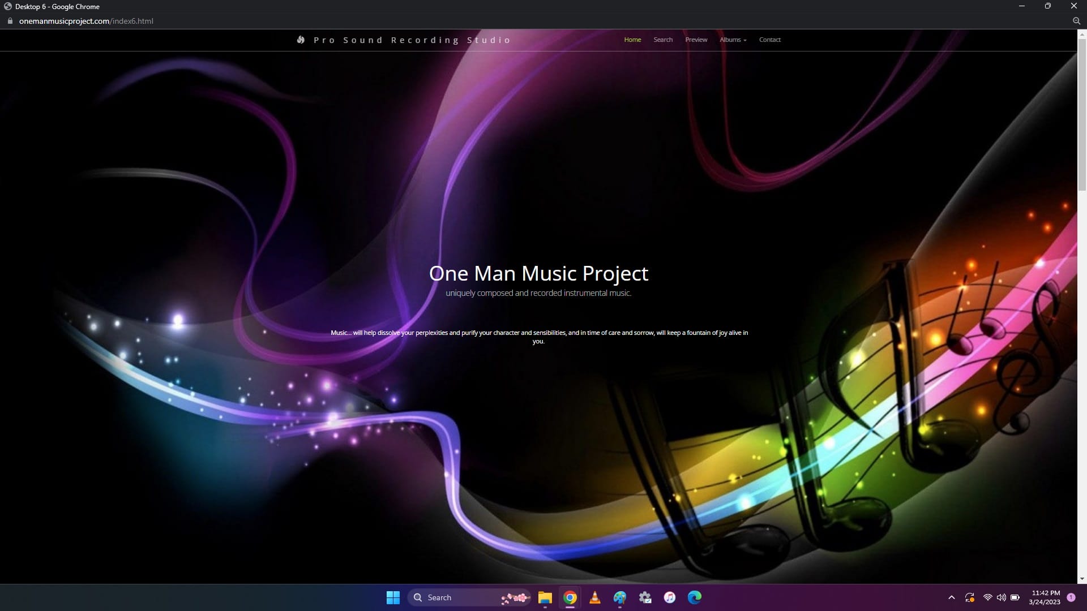Open the Windows Start menu
The width and height of the screenshot is (1087, 611).
[x=393, y=597]
